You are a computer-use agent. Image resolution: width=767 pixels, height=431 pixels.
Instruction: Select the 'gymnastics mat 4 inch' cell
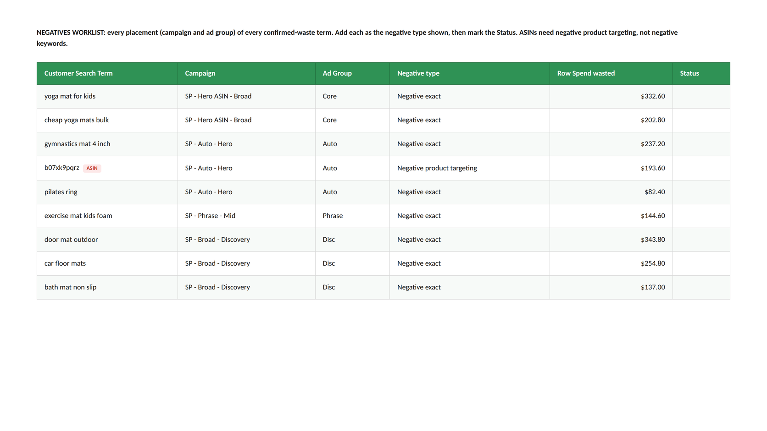(107, 144)
